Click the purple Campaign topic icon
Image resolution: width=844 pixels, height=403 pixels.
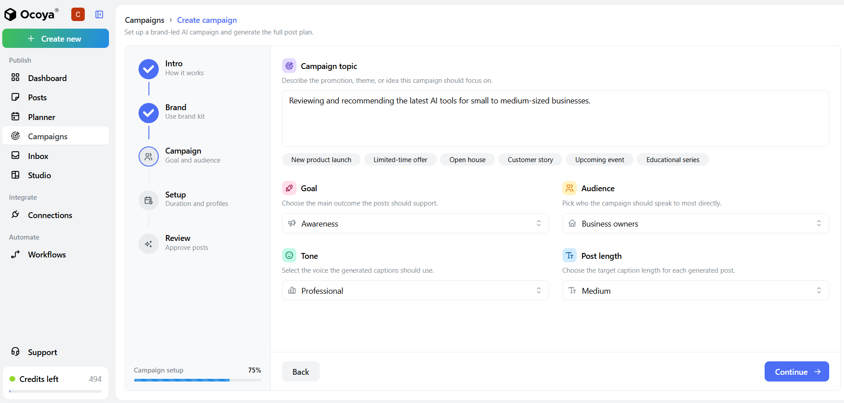(x=289, y=66)
